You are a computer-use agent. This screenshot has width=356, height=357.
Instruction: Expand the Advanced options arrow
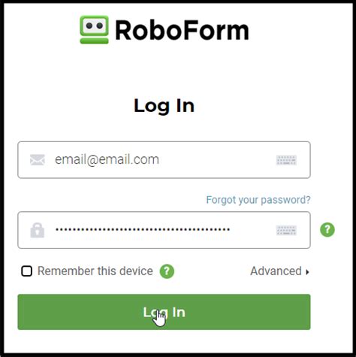(x=307, y=272)
